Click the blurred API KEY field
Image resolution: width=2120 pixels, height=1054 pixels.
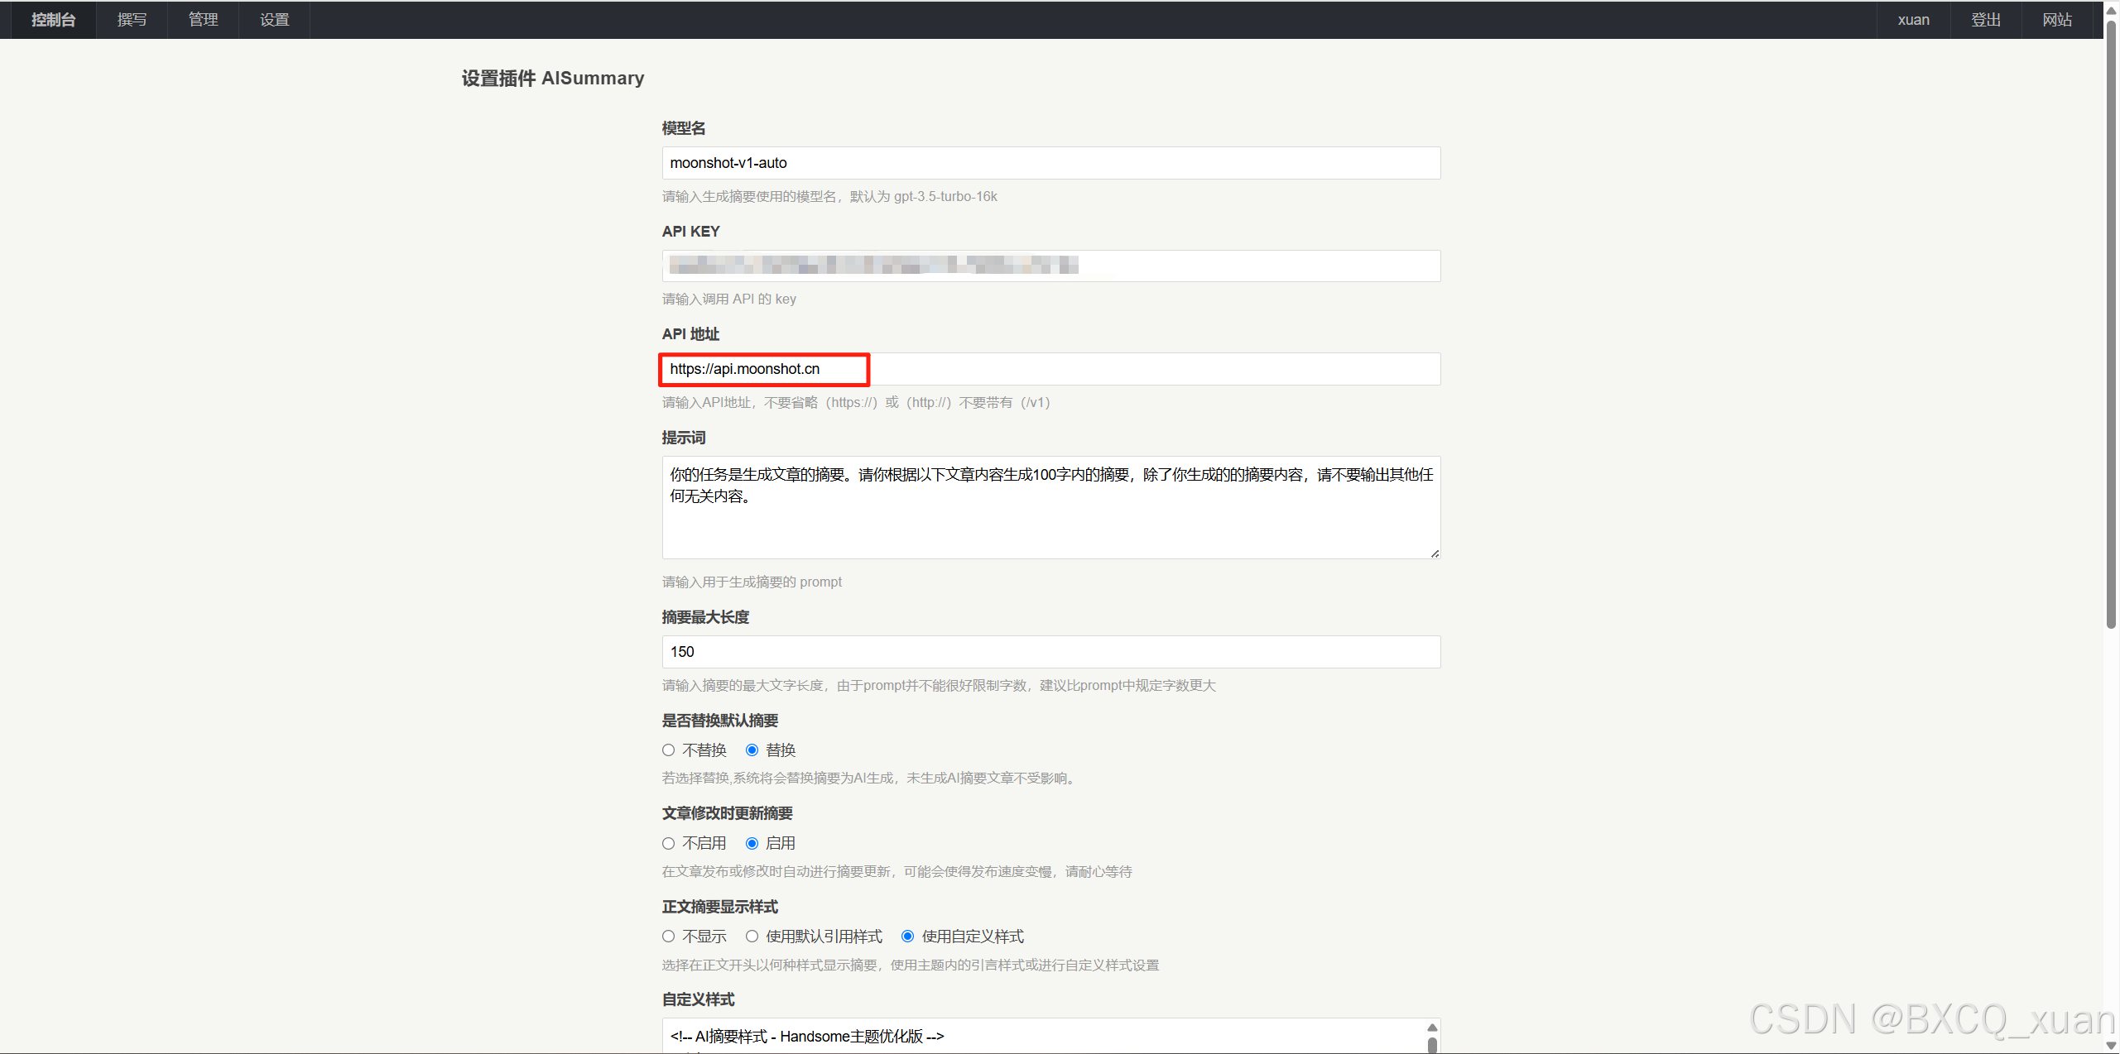[1050, 266]
